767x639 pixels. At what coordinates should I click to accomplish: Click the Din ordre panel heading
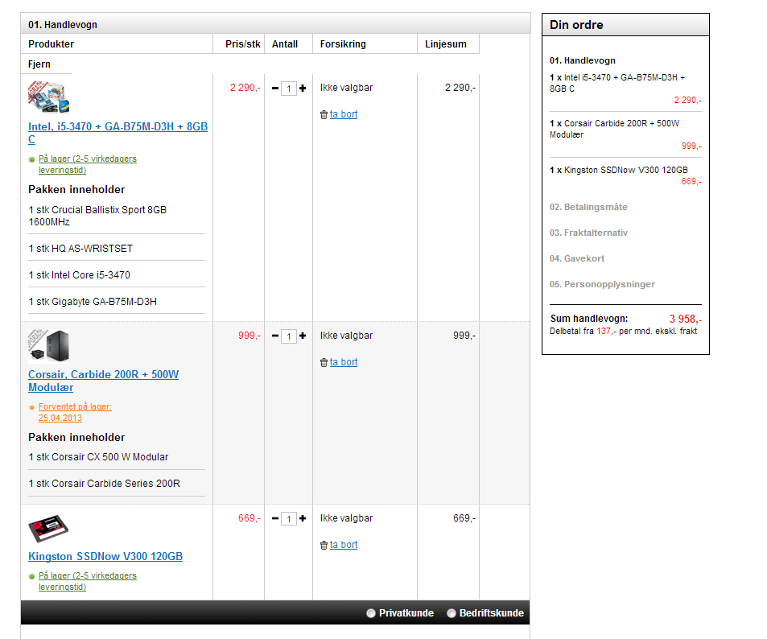click(576, 25)
